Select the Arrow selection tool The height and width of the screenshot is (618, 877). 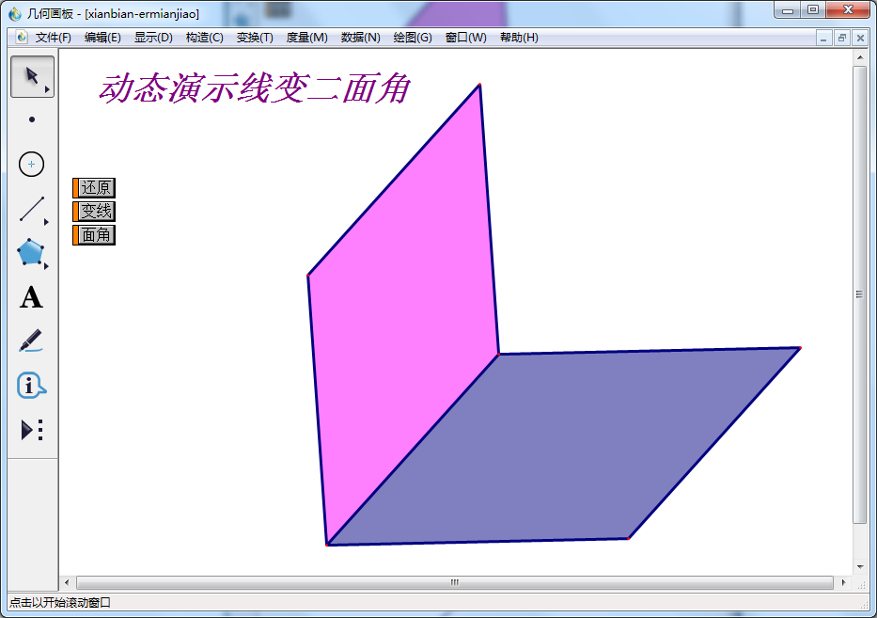[33, 77]
